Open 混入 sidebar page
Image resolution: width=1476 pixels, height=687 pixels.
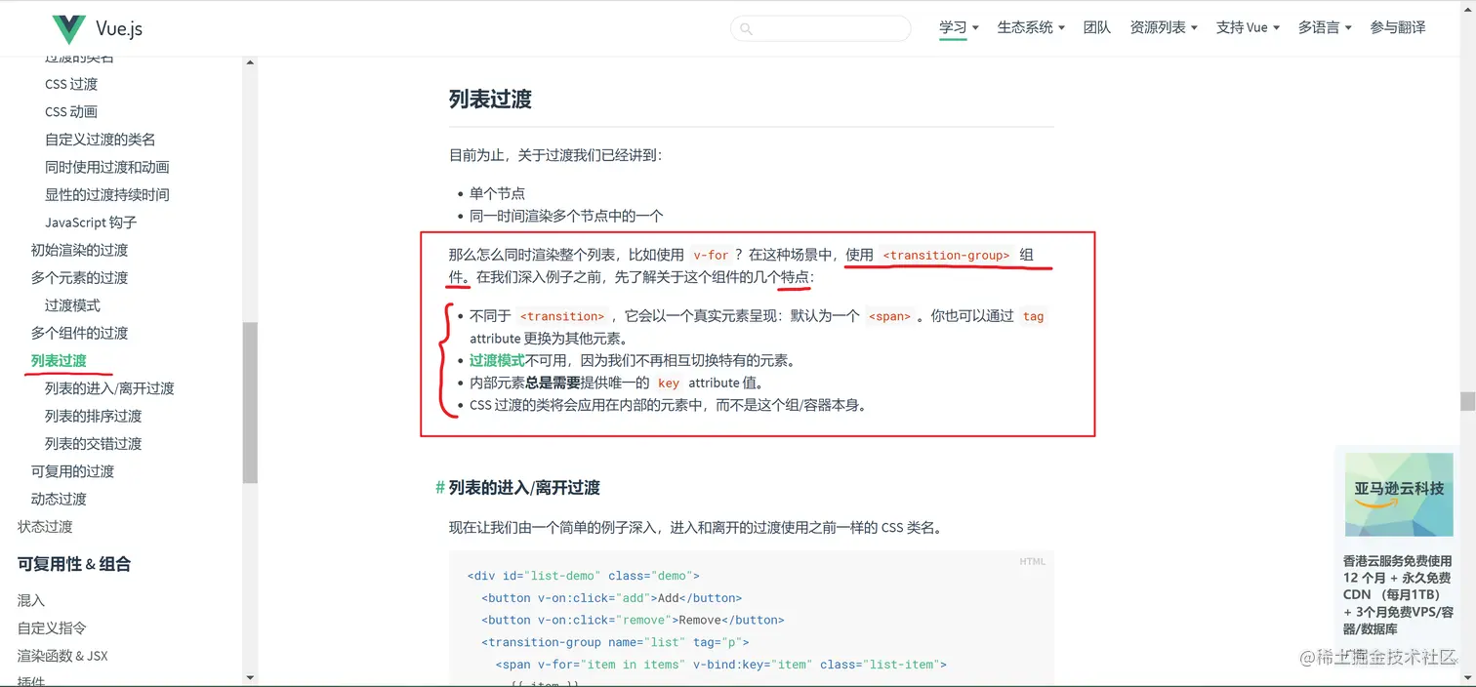click(31, 600)
